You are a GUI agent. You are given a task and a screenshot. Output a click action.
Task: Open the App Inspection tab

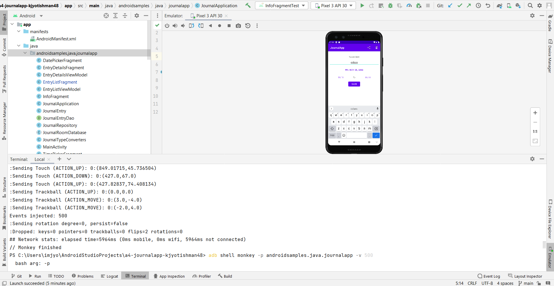(169, 276)
